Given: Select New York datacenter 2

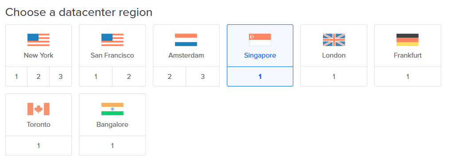Looking at the screenshot, I should [x=39, y=77].
